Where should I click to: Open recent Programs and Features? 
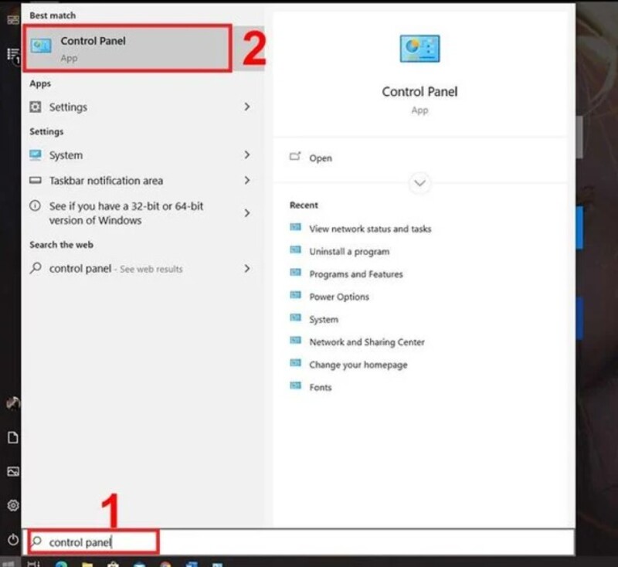(356, 274)
